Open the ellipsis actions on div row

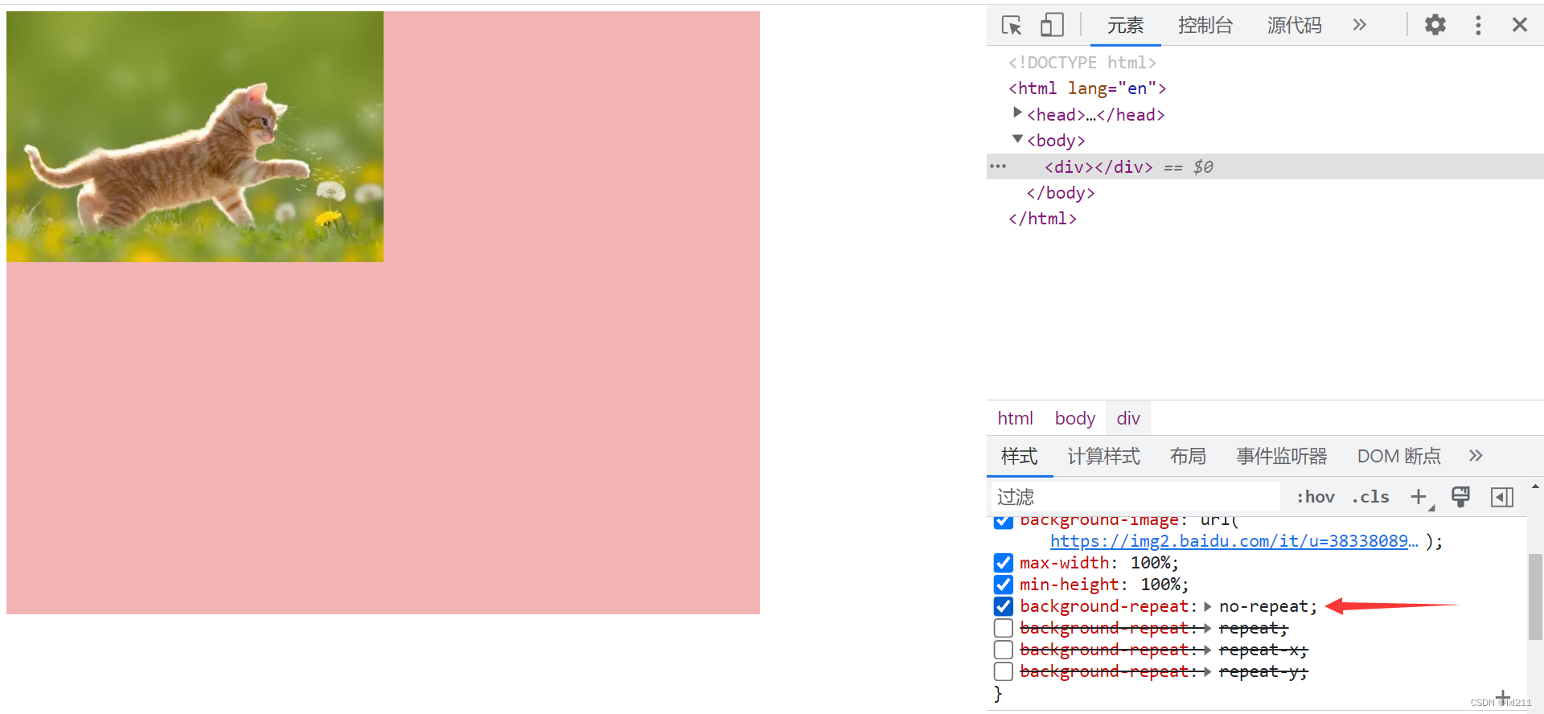tap(998, 166)
